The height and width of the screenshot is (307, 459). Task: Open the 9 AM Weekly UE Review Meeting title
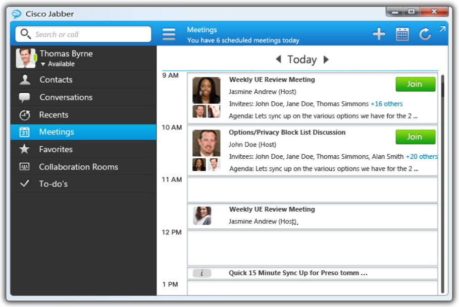pyautogui.click(x=272, y=80)
